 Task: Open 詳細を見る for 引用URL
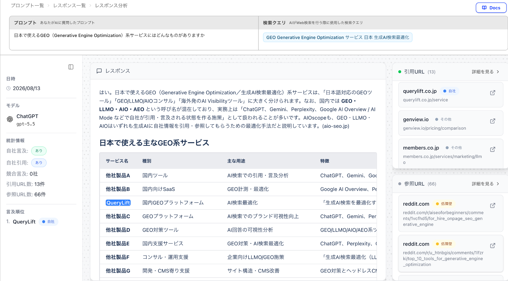point(485,72)
